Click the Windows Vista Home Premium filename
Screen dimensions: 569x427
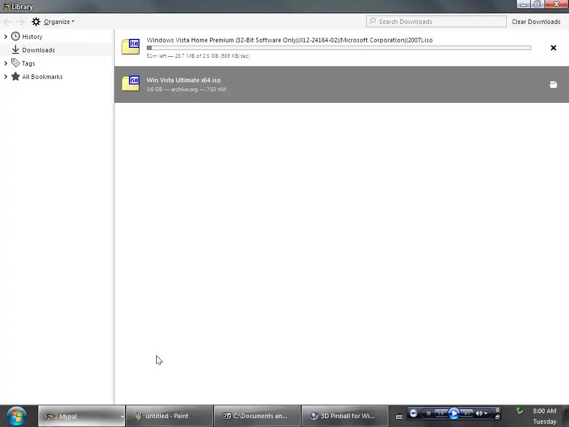290,40
